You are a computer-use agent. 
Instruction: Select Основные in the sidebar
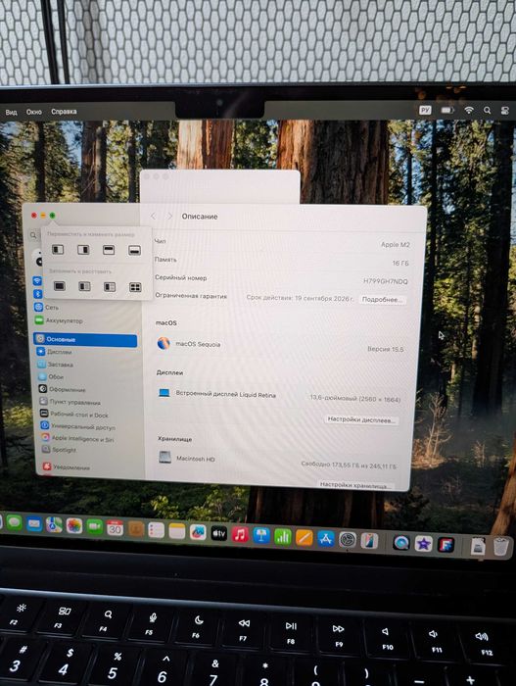[x=85, y=340]
